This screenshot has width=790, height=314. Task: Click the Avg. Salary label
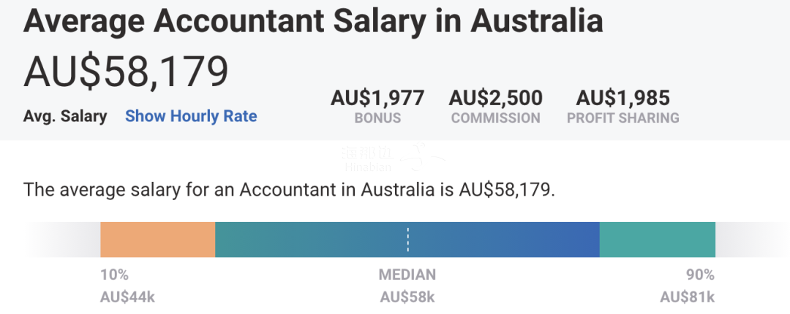(65, 117)
